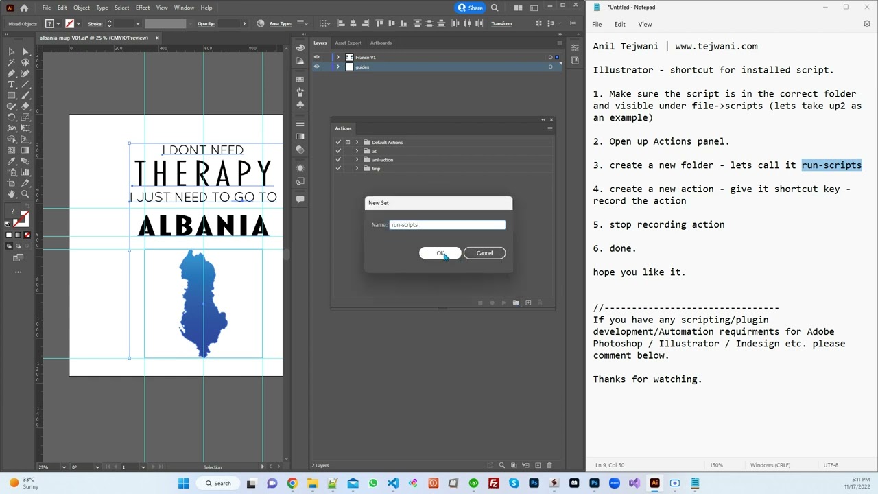Toggle dialog box for Default Actions set
878x494 pixels.
click(x=347, y=142)
